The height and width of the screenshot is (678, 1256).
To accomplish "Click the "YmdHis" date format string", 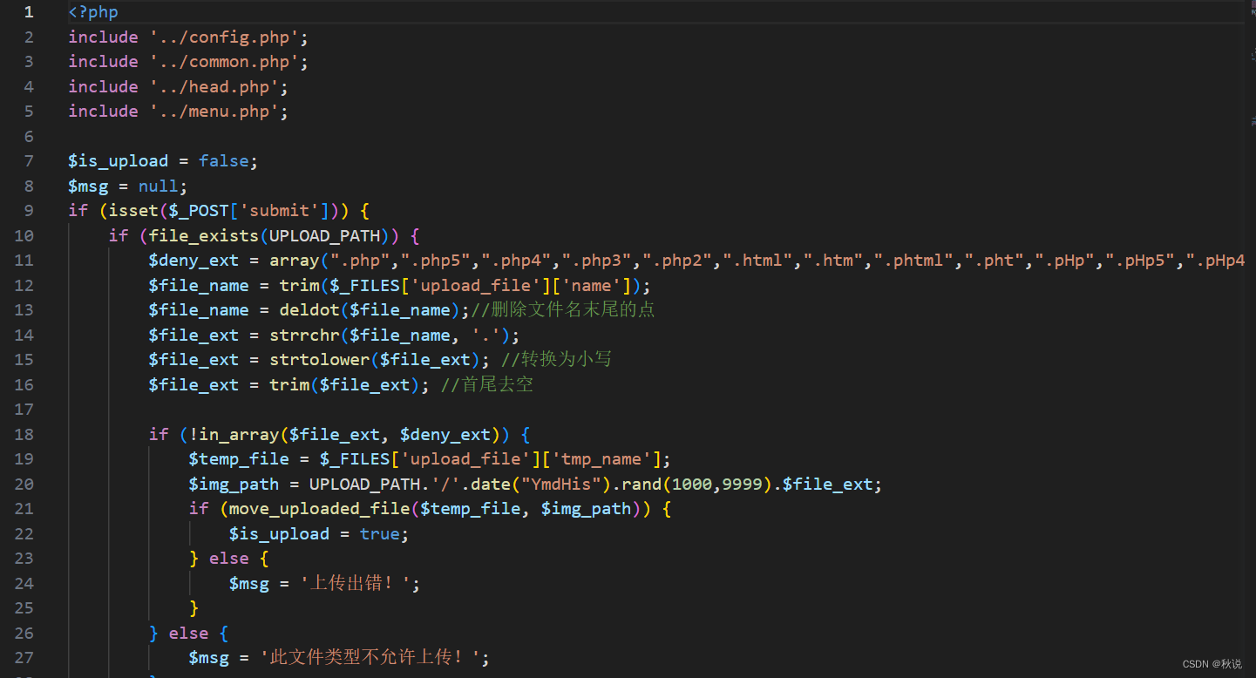I will [x=561, y=485].
